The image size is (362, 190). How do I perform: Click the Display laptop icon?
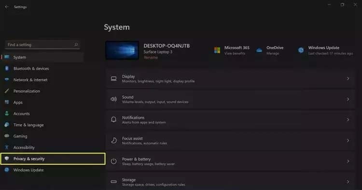(113, 79)
